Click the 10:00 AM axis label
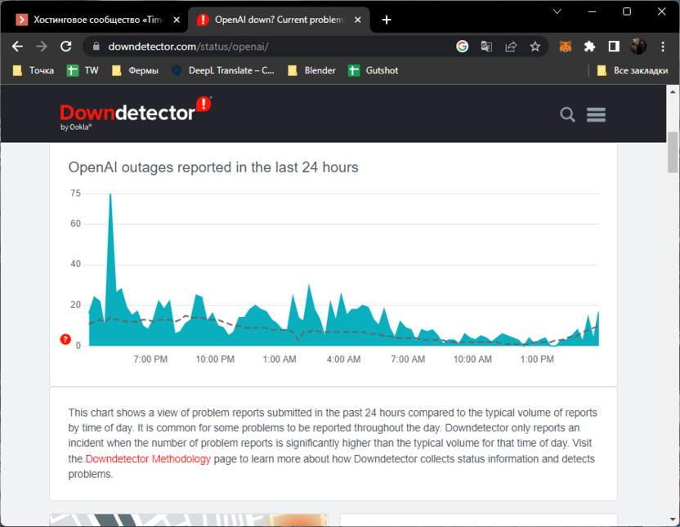The width and height of the screenshot is (680, 527). (x=472, y=360)
